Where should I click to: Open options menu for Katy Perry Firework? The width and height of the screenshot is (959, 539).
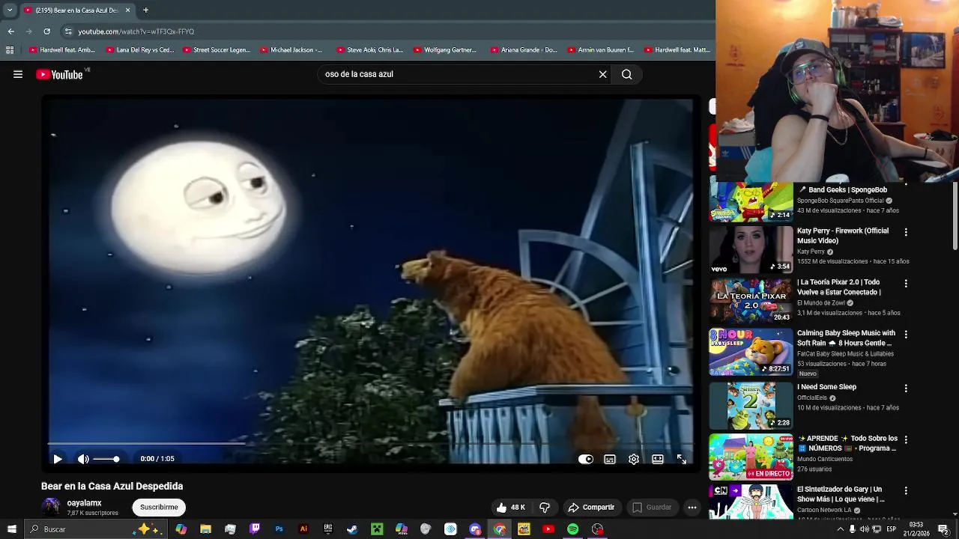click(906, 232)
